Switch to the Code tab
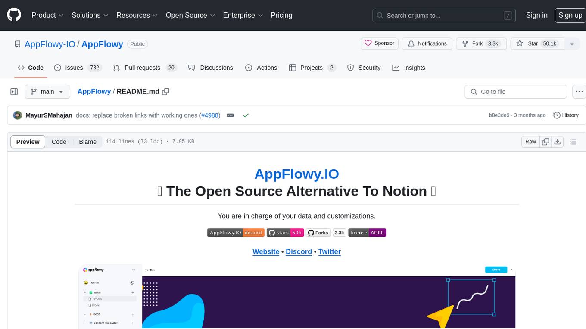This screenshot has width=586, height=329. click(x=31, y=68)
